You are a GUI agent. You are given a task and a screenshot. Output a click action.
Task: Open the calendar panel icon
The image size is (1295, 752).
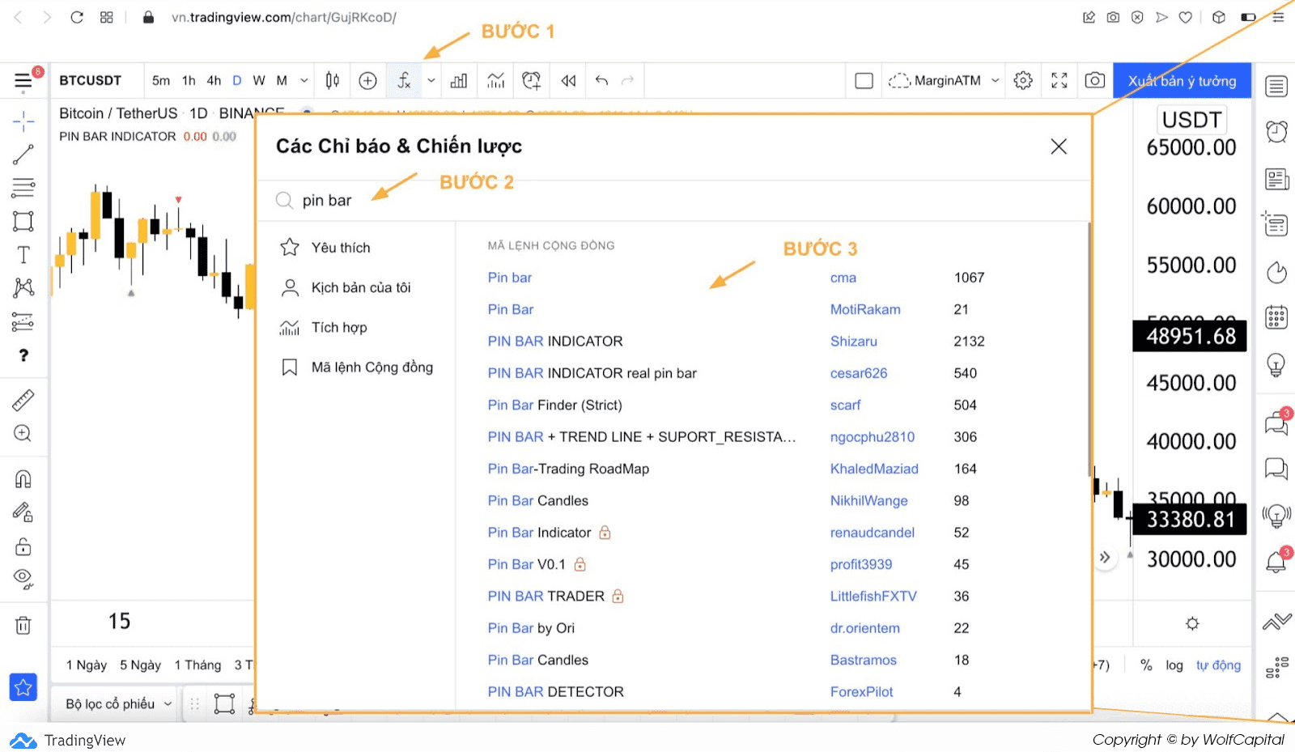pyautogui.click(x=1276, y=317)
